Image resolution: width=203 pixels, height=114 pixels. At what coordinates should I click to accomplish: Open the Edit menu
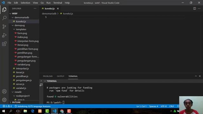point(16,3)
